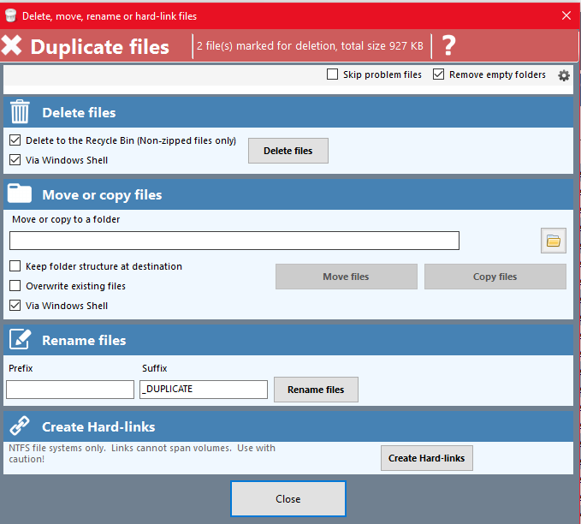Click the 'Move or copy to a folder' label
The width and height of the screenshot is (581, 524).
(66, 219)
